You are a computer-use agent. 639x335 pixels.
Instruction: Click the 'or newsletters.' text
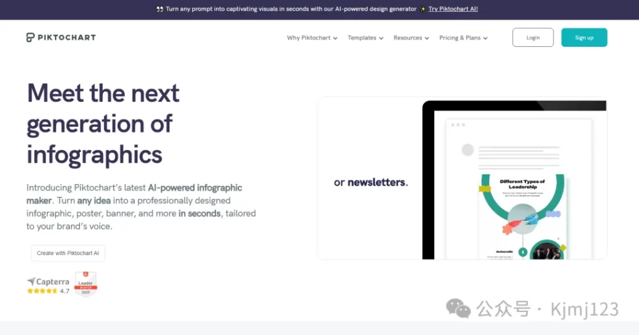coord(371,182)
